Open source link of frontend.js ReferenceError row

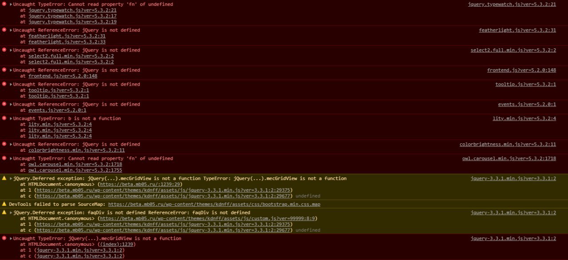click(x=521, y=70)
